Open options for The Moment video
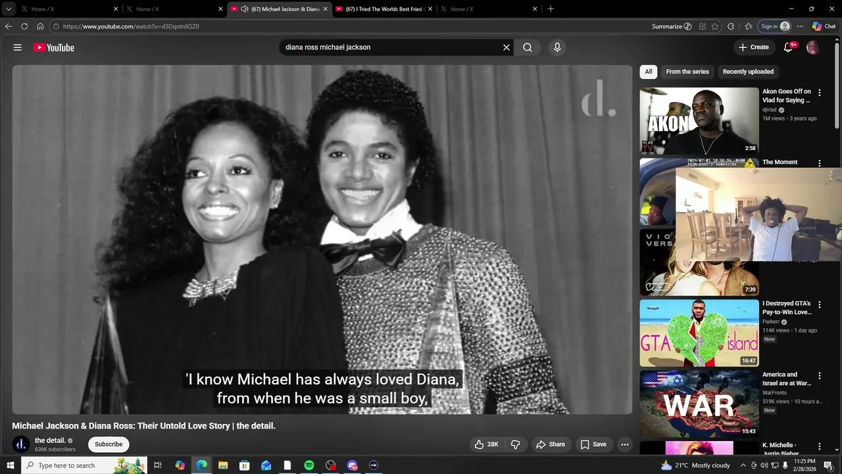The width and height of the screenshot is (842, 474). click(820, 163)
